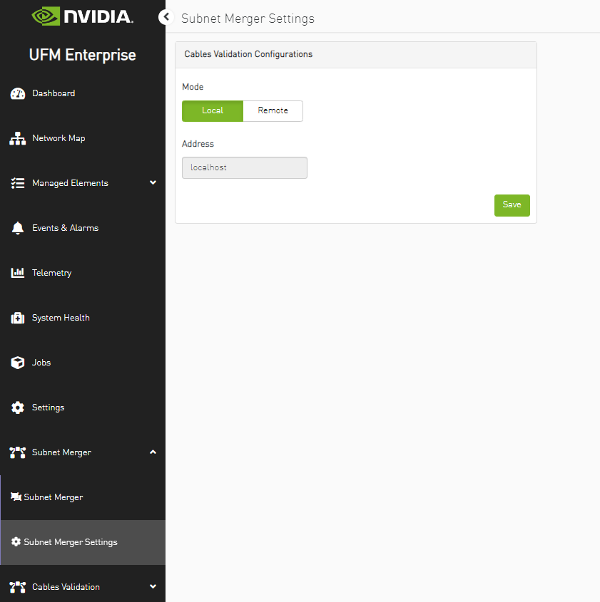Image resolution: width=600 pixels, height=602 pixels.
Task: Open the Subnet Merger sub-item
Action: [x=54, y=497]
